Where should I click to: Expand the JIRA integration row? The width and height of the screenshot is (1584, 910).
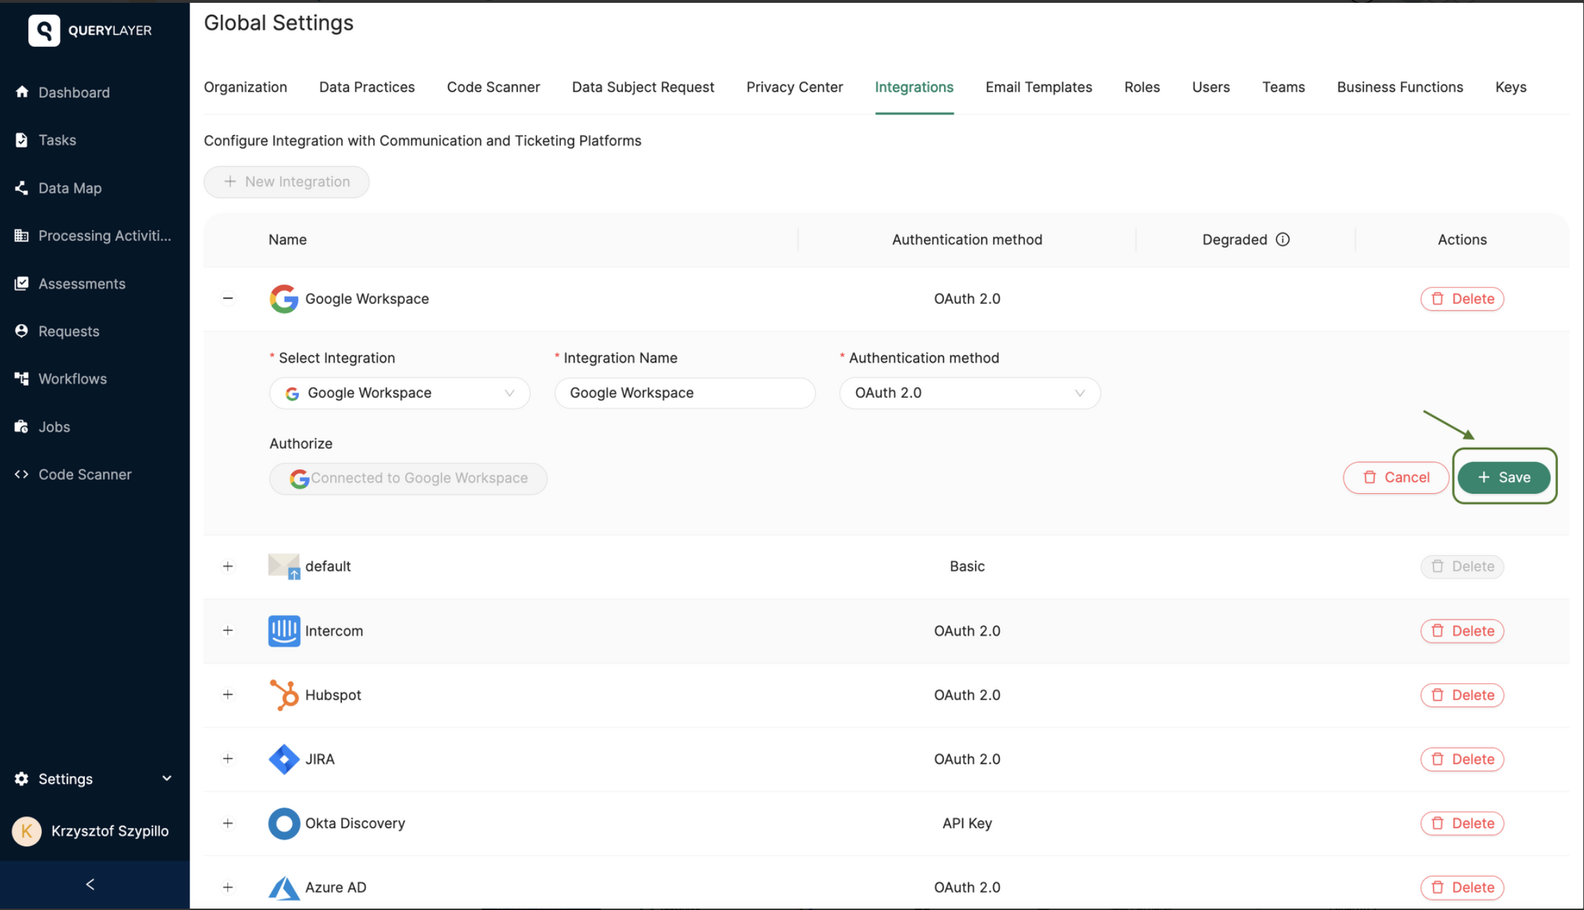tap(227, 759)
